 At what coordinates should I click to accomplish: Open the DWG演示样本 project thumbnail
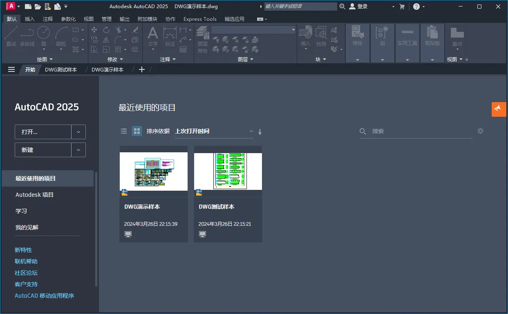coord(153,171)
